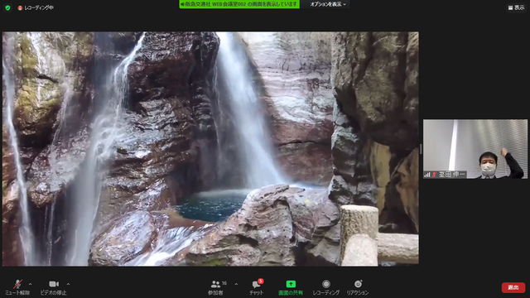The image size is (530, 298).
Task: Click the shared waterfall screen content
Action: 210,149
